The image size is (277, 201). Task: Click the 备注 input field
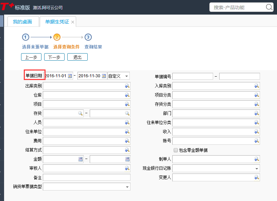click(87, 178)
